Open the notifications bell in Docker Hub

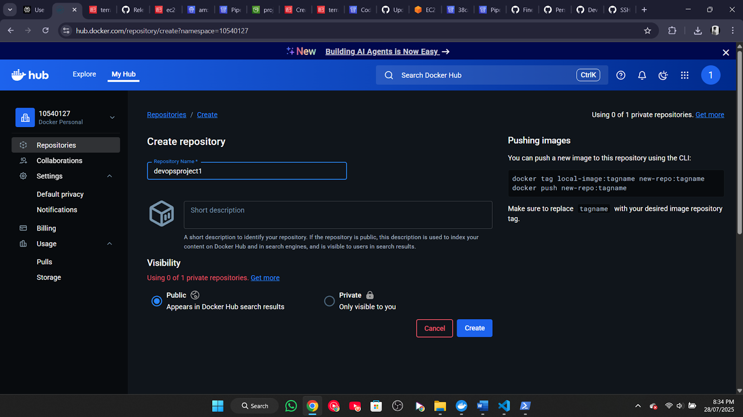tap(642, 75)
